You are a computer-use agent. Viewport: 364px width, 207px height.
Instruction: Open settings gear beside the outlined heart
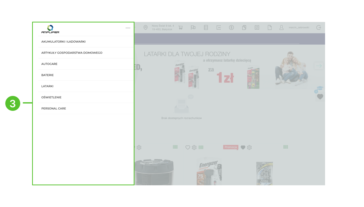tap(194, 147)
